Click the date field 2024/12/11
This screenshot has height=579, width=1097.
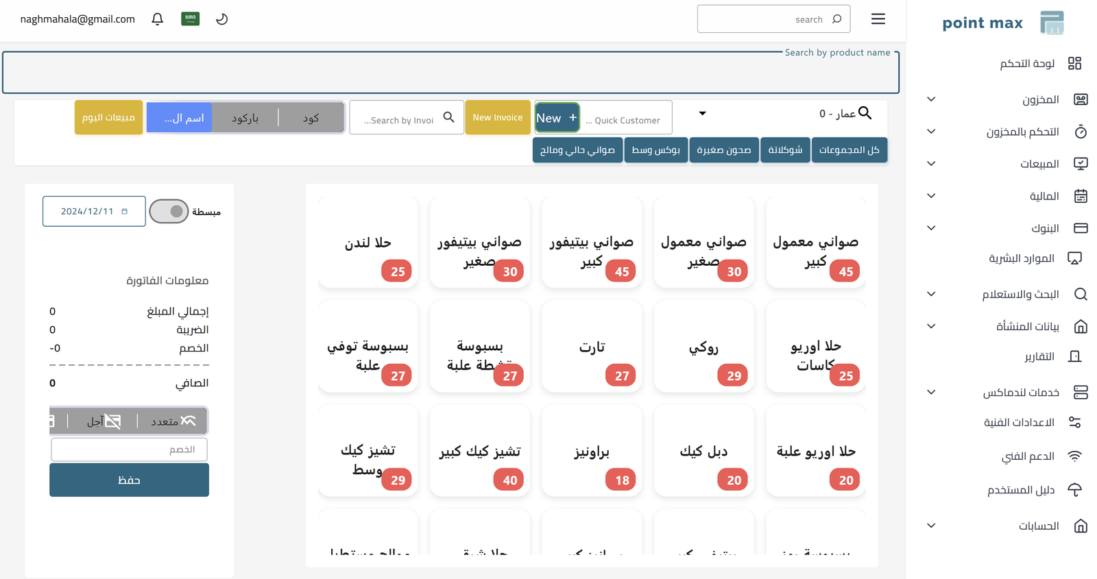pos(94,212)
